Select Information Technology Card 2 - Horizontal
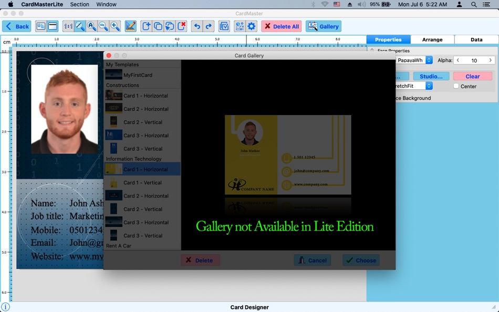 coord(142,196)
